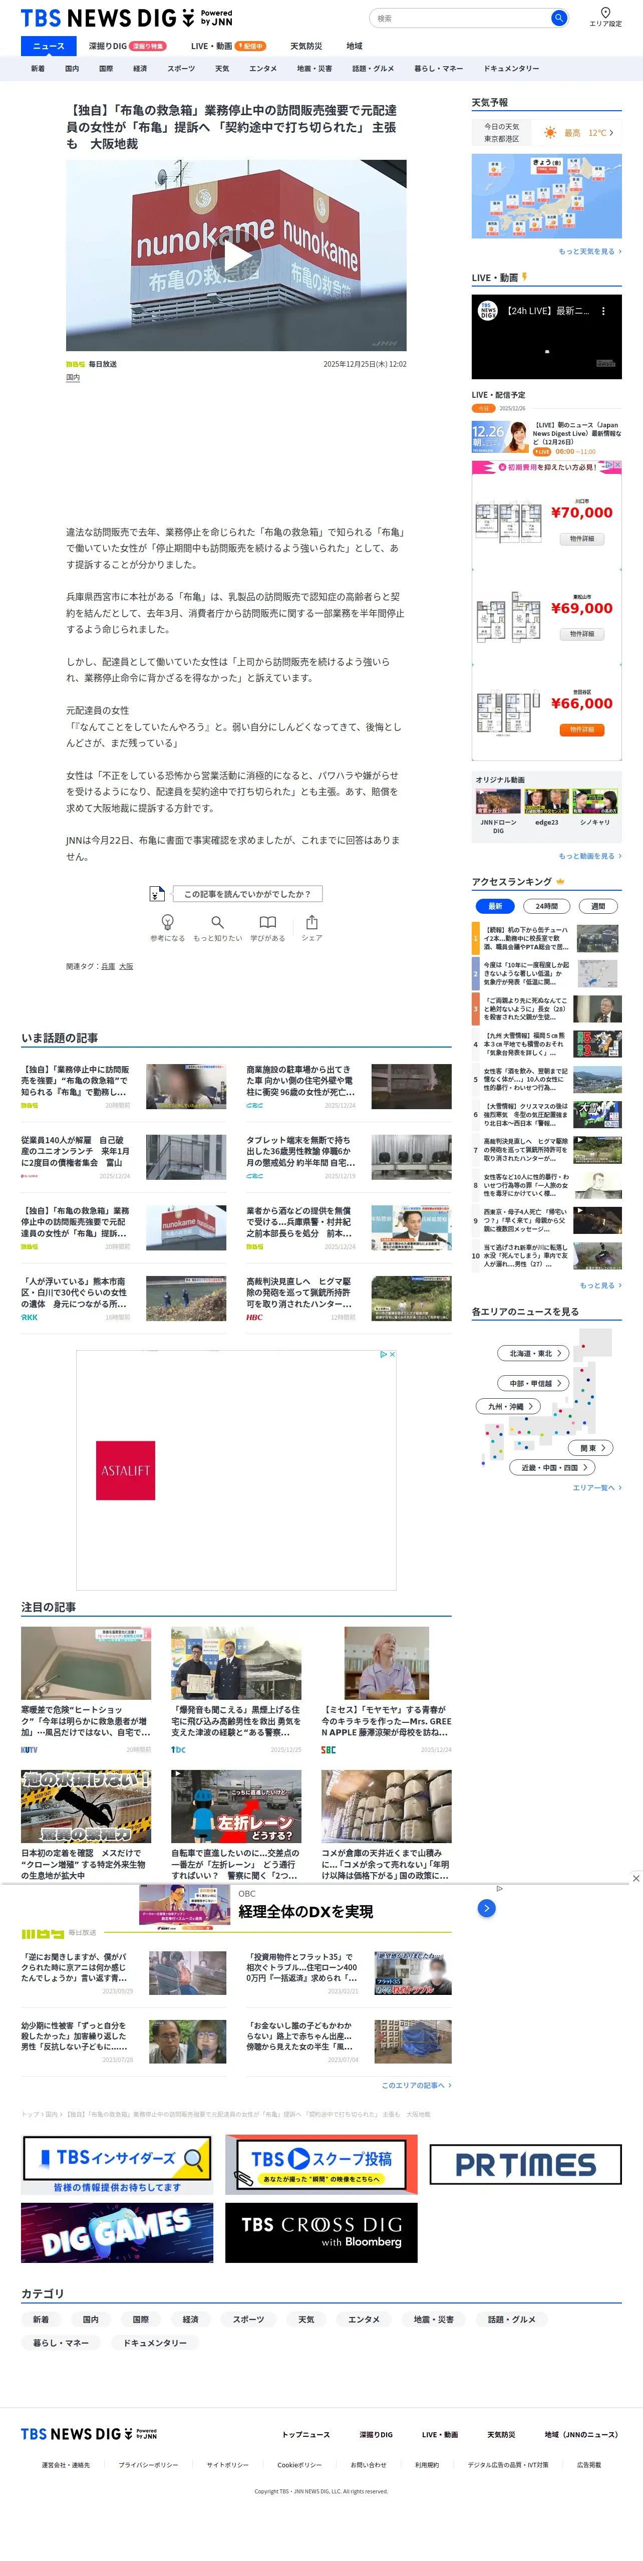Expand 近畿・中国・四国 area news
The height and width of the screenshot is (2561, 643).
pos(552,1467)
